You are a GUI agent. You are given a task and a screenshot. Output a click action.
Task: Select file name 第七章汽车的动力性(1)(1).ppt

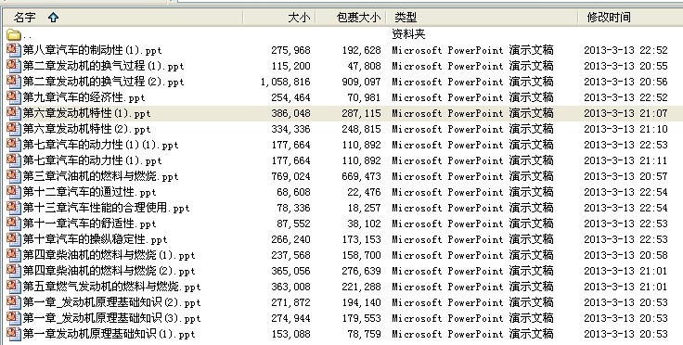coord(100,145)
